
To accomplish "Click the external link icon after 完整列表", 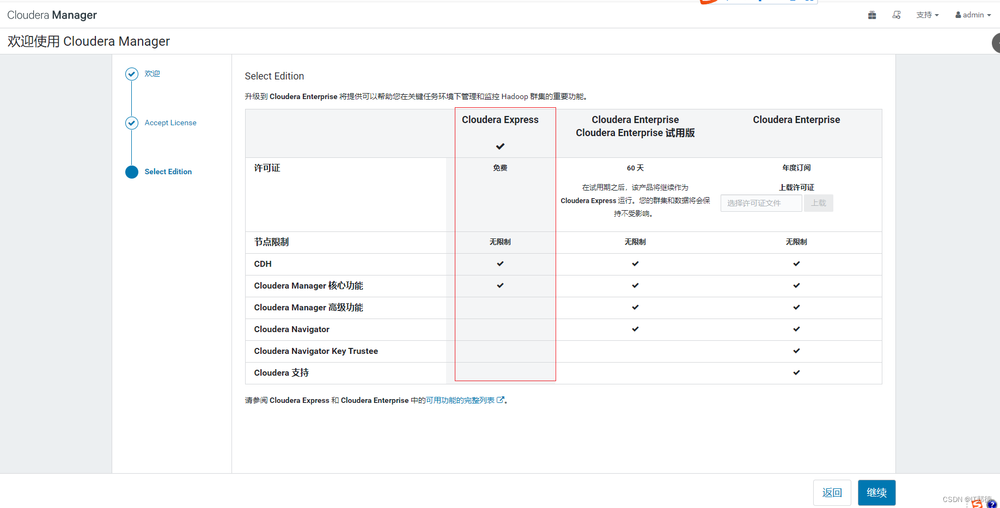I will point(501,400).
